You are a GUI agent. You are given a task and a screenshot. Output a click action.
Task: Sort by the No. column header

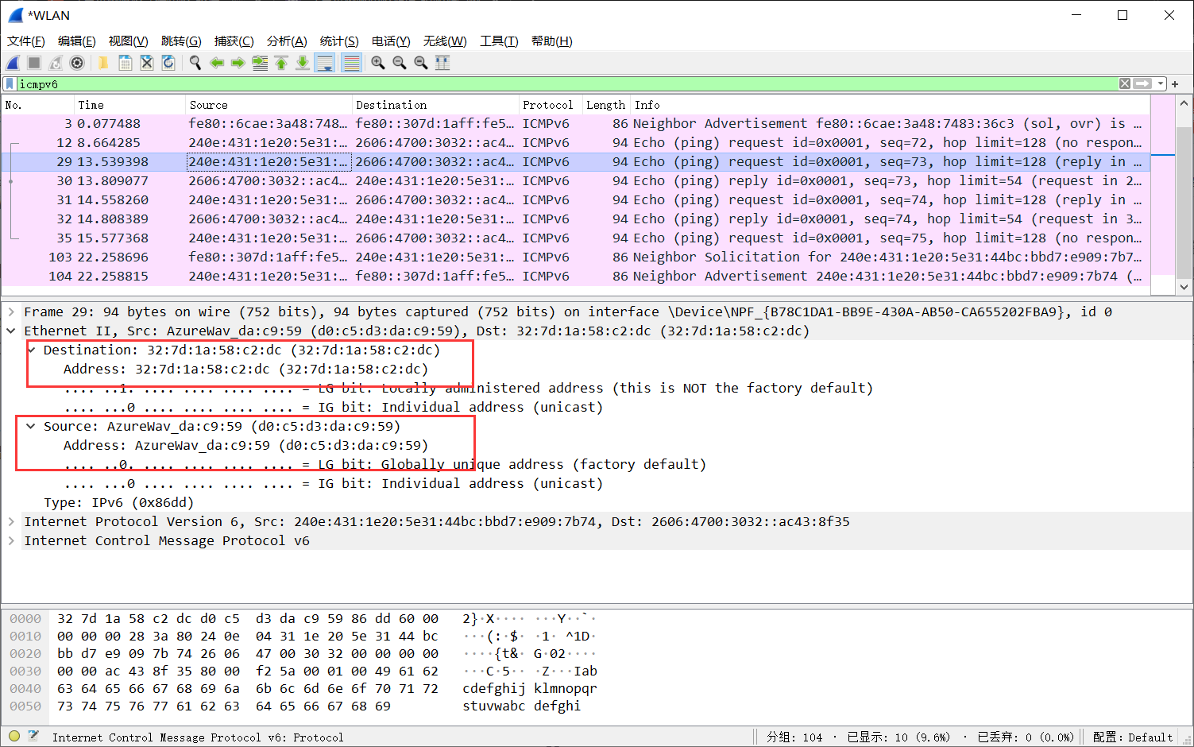37,105
